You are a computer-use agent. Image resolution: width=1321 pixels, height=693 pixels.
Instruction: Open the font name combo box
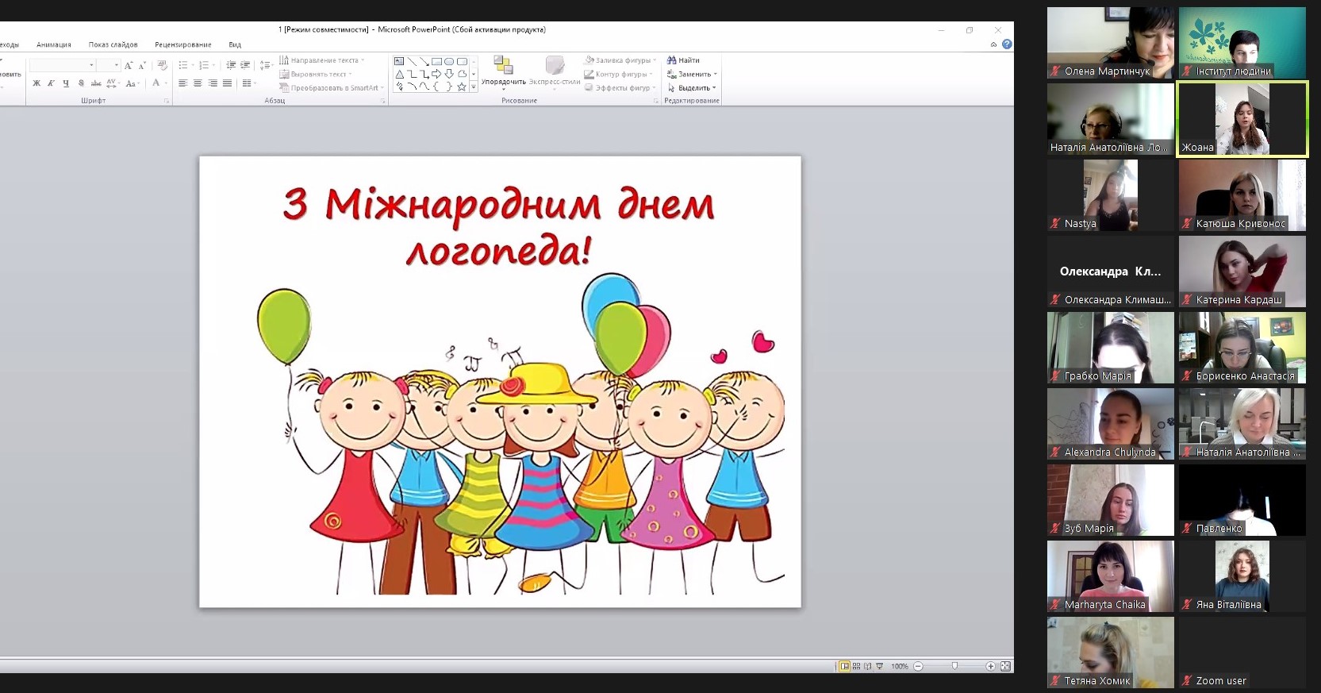(x=62, y=65)
